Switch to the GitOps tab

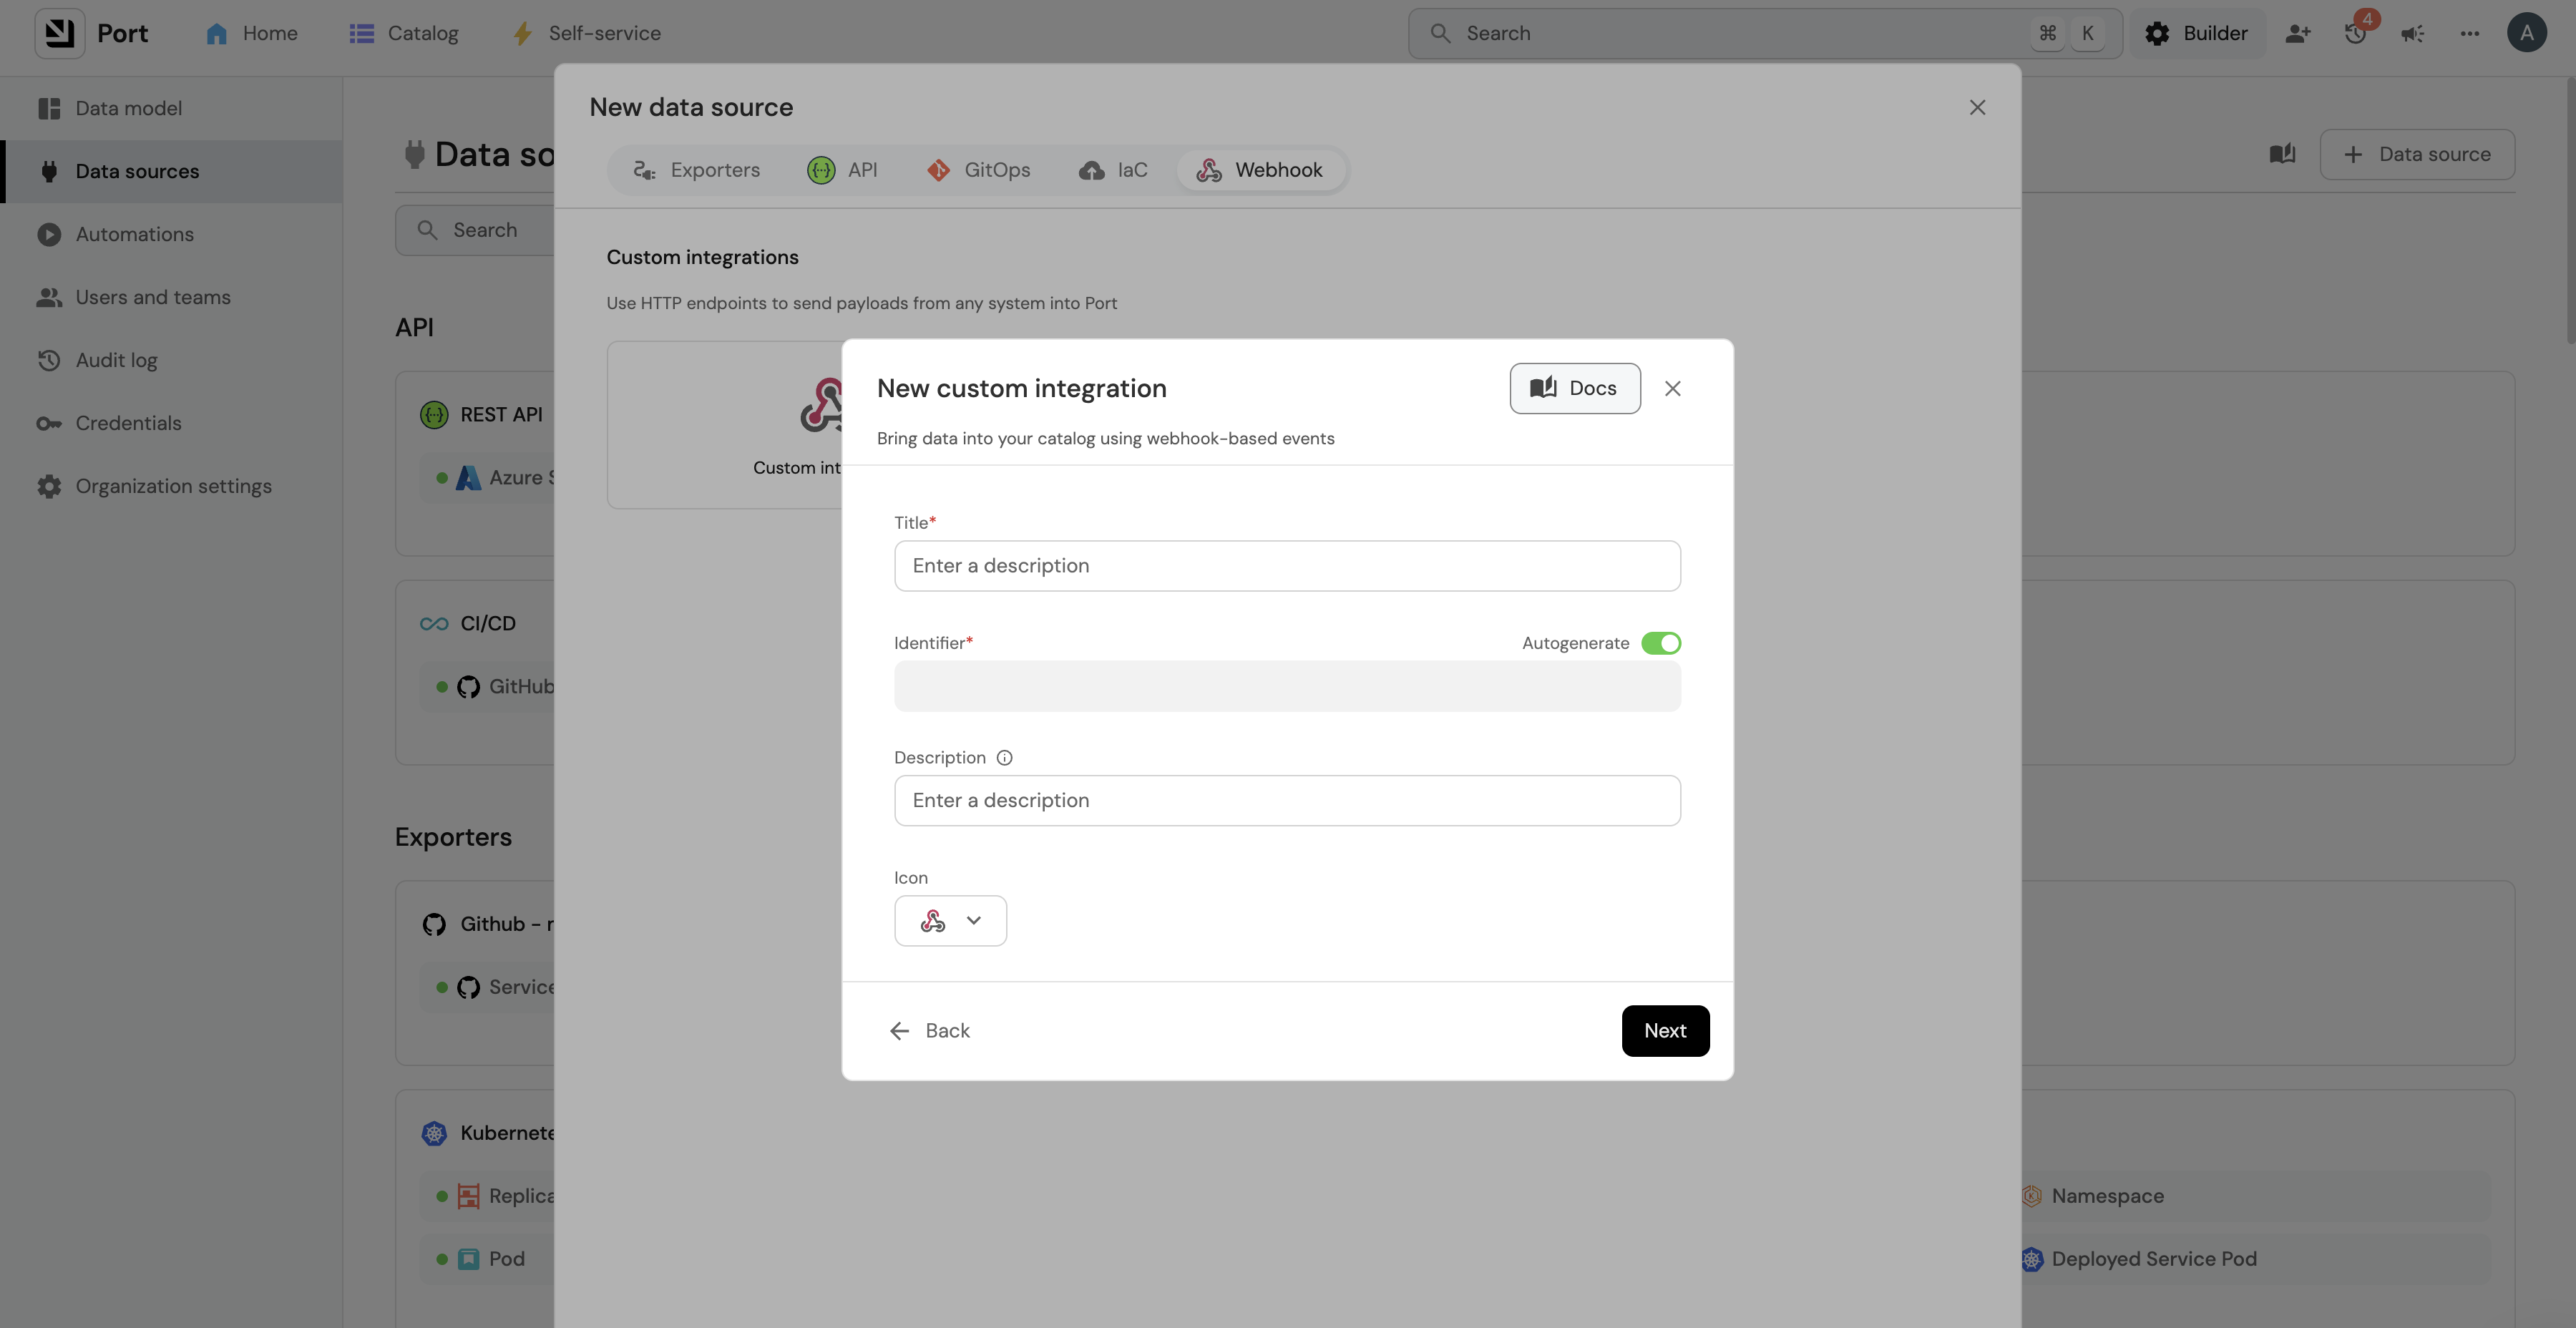[x=978, y=170]
